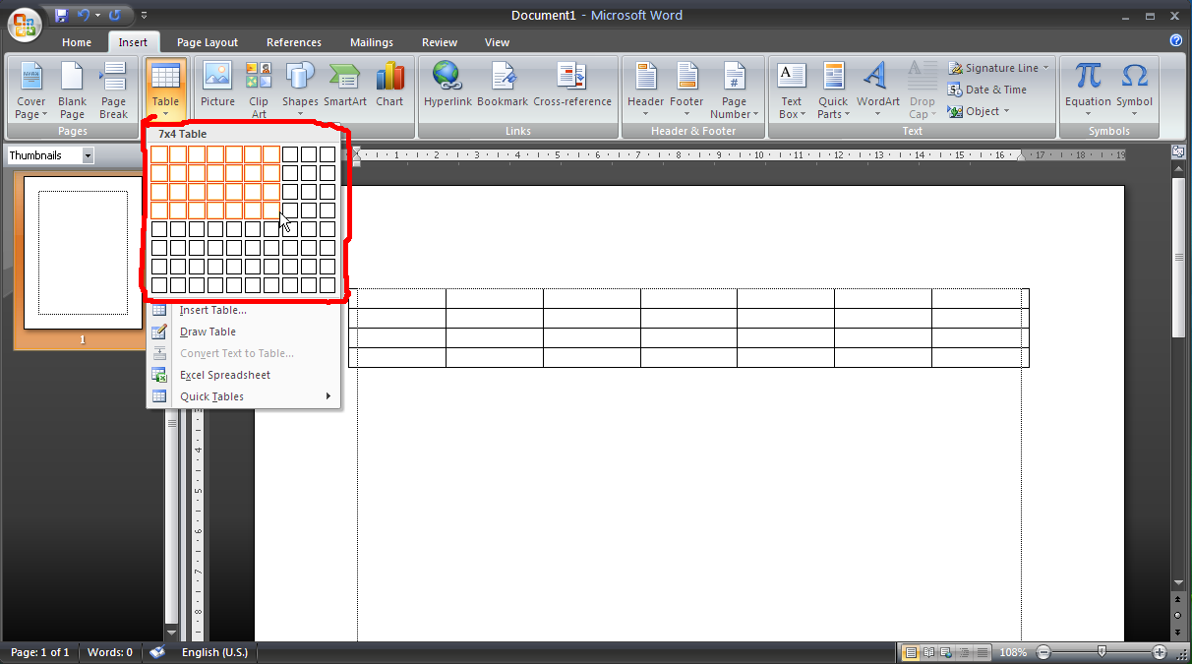This screenshot has height=664, width=1192.
Task: Click the Zoom Out minus button
Action: point(1043,652)
